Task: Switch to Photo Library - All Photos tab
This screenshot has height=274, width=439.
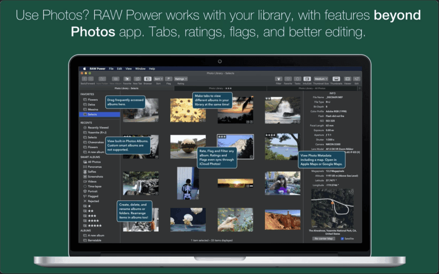Action: [x=312, y=88]
